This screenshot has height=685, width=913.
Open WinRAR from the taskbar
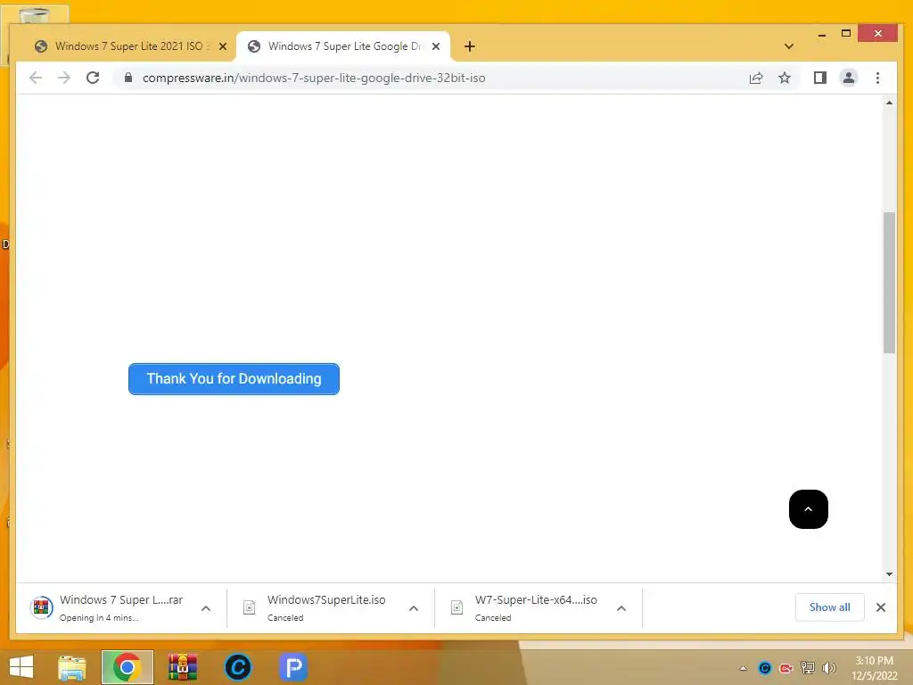click(183, 667)
